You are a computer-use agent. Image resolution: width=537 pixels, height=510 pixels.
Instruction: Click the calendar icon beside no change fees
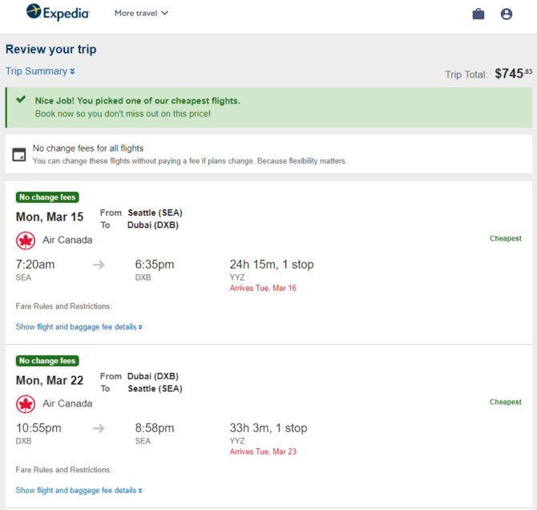point(19,155)
